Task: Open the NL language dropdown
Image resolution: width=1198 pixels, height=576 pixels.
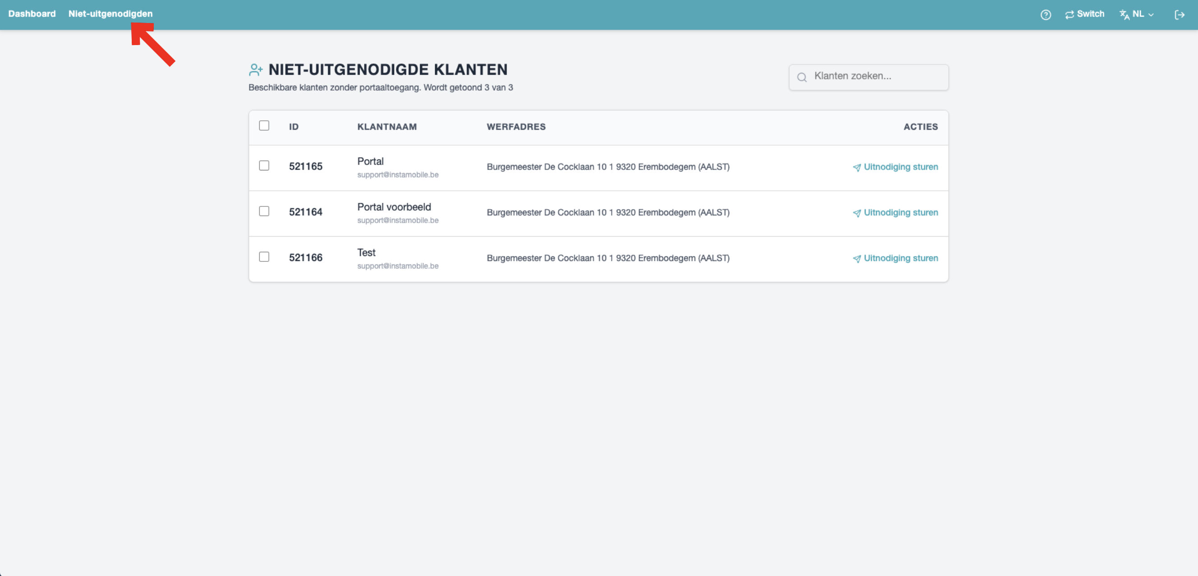Action: coord(1137,14)
